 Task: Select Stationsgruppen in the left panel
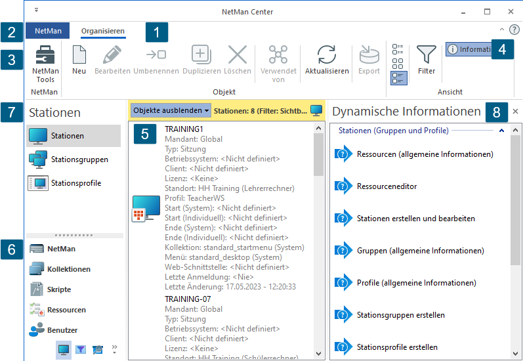[x=73, y=159]
